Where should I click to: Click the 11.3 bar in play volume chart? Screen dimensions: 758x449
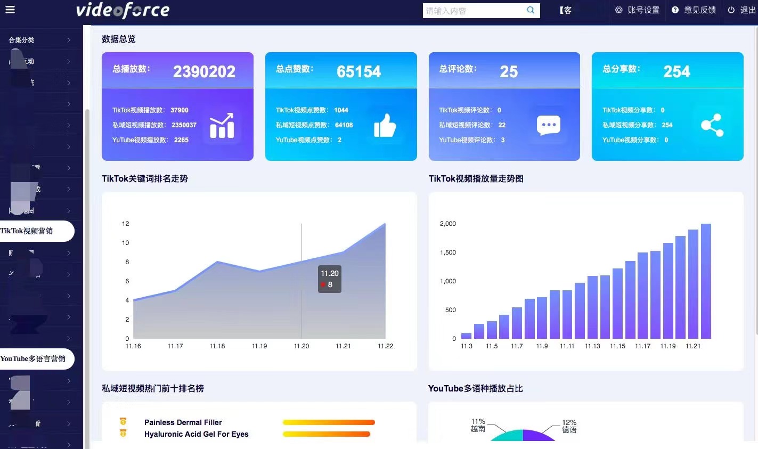coord(466,336)
